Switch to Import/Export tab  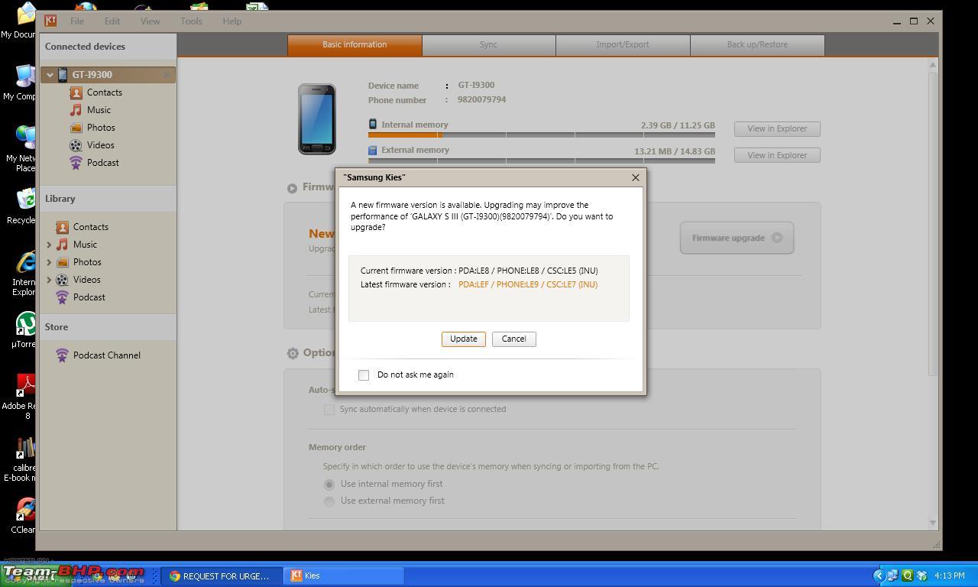point(623,44)
